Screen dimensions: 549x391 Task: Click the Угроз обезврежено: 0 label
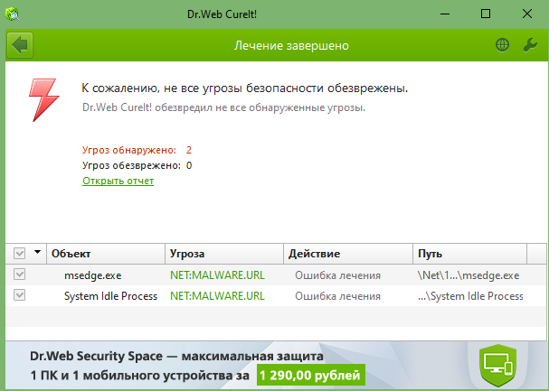(137, 165)
